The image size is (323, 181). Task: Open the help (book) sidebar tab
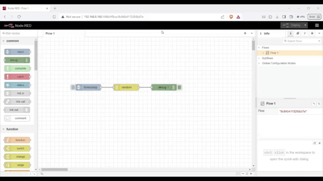(298, 33)
